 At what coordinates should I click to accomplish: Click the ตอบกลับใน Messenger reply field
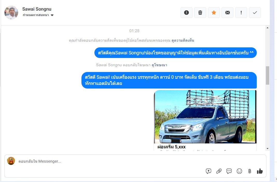(x=104, y=161)
